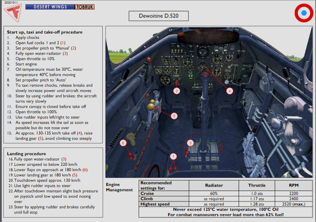Click the 'Cruise' row label
316x222 pixels.
[164, 193]
